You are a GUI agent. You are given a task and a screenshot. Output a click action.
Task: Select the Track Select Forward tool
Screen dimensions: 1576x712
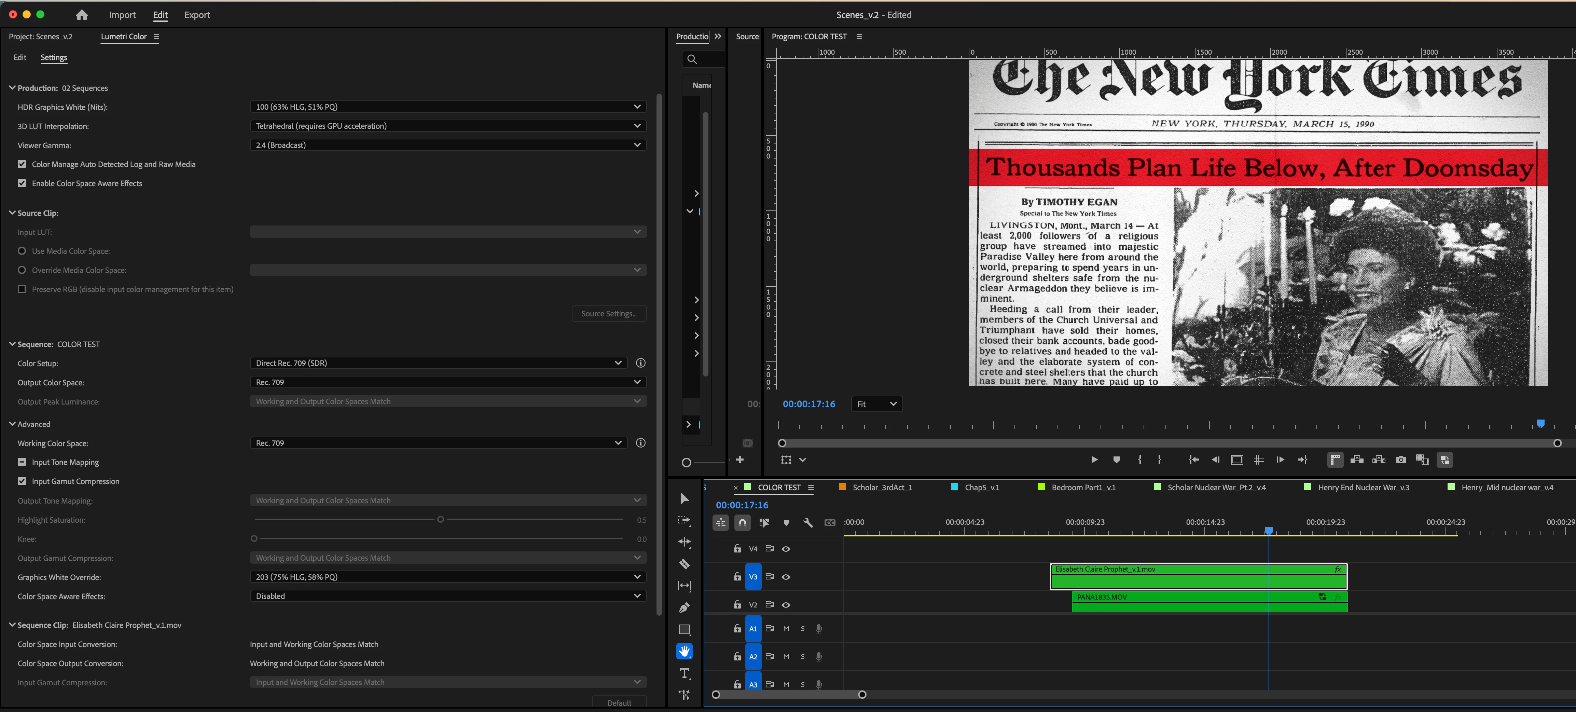coord(685,520)
